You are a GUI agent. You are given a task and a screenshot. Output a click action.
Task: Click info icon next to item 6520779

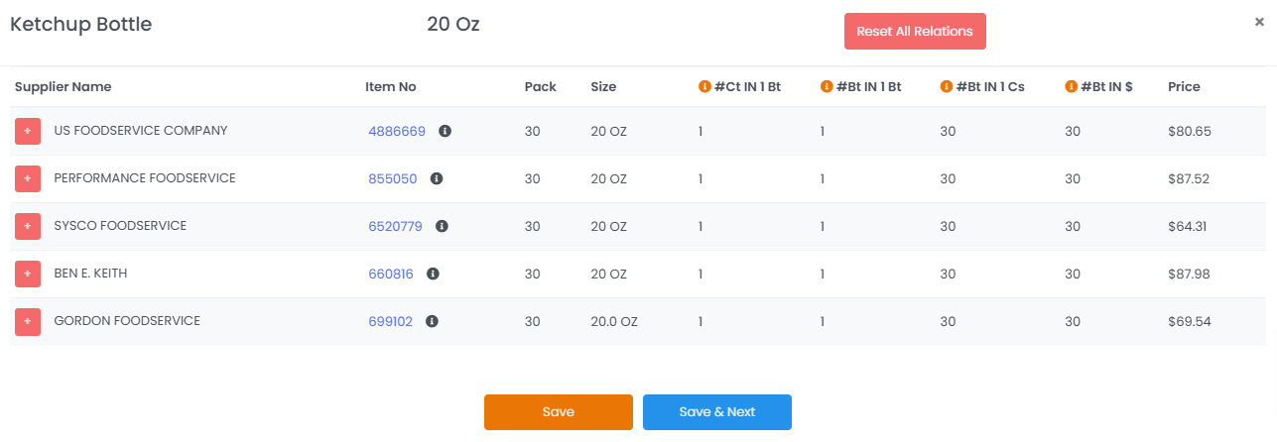point(443,226)
